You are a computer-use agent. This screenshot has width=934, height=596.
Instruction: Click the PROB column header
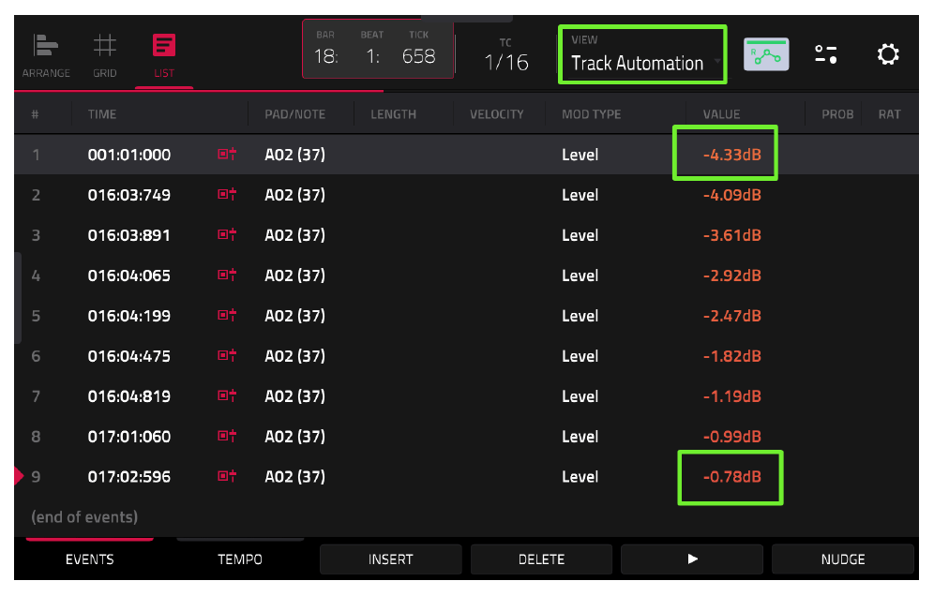click(x=837, y=114)
